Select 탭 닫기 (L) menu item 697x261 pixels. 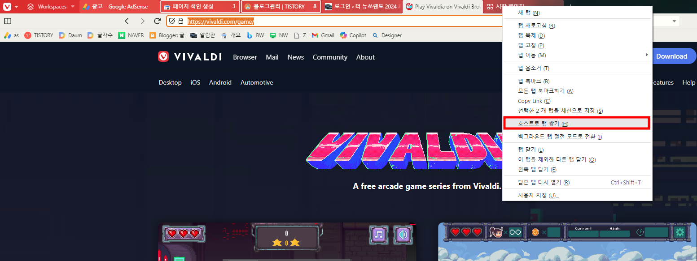click(x=577, y=150)
